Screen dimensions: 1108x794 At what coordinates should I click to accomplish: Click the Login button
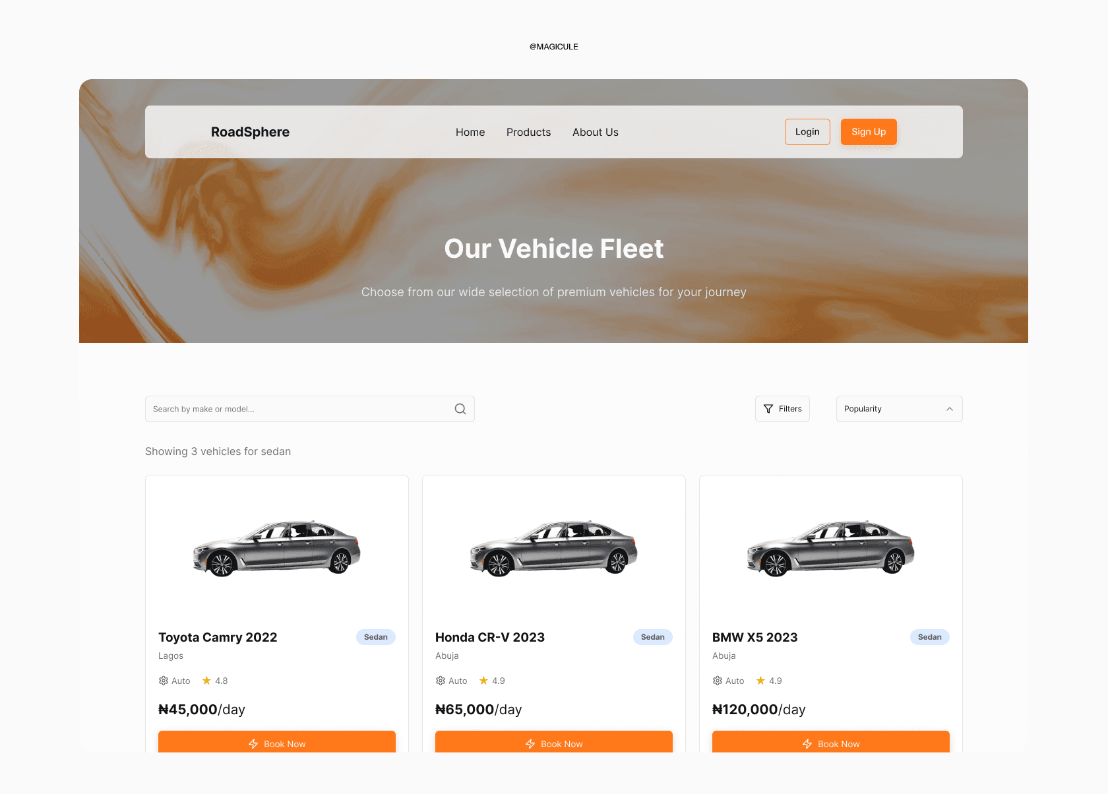coord(807,132)
